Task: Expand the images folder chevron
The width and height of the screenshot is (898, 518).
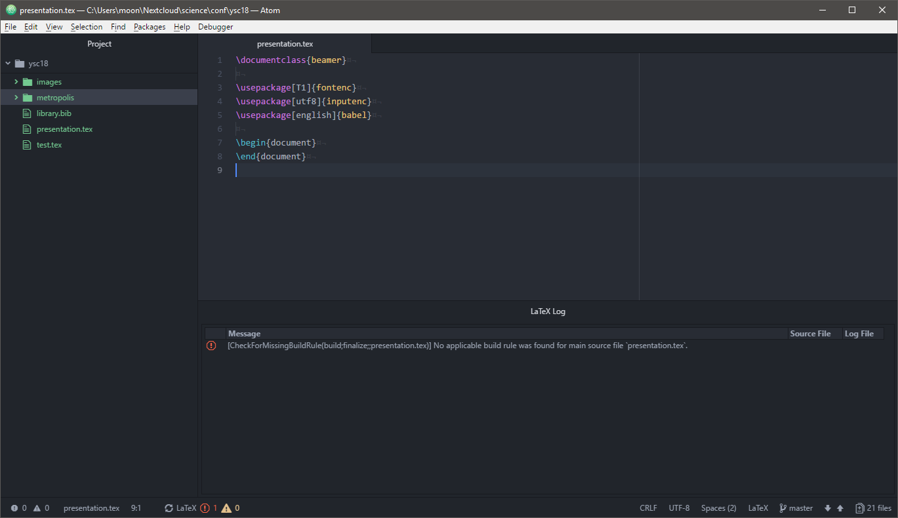Action: pyautogui.click(x=16, y=82)
